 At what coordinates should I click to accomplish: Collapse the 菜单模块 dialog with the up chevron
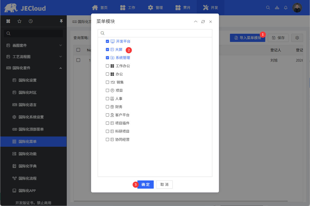[x=196, y=22]
